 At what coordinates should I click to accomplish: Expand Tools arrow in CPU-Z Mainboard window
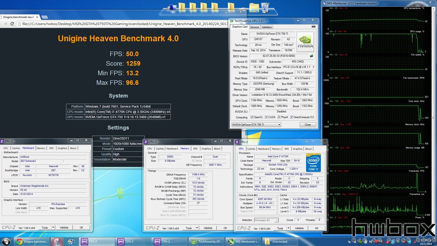pyautogui.click(x=53, y=228)
